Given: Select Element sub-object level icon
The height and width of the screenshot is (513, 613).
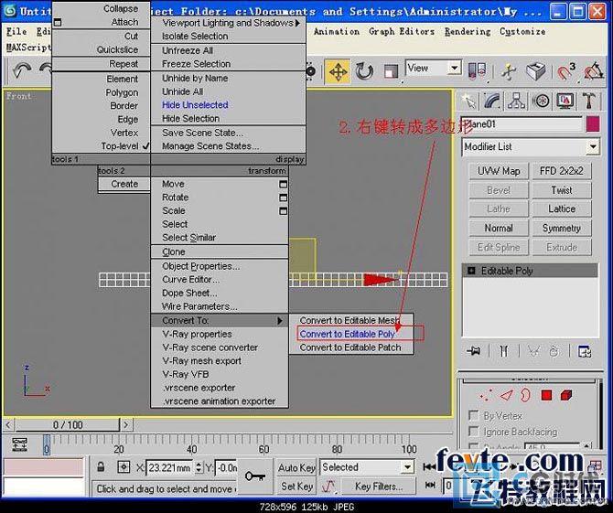Looking at the screenshot, I should [566, 395].
